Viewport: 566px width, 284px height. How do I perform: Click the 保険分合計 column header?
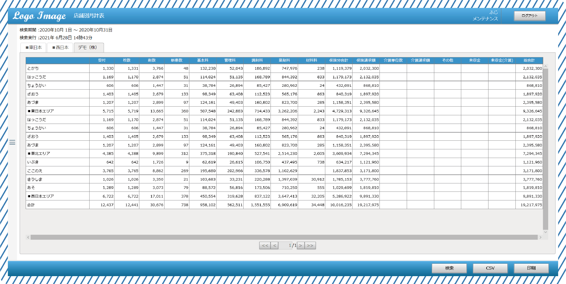[339, 60]
